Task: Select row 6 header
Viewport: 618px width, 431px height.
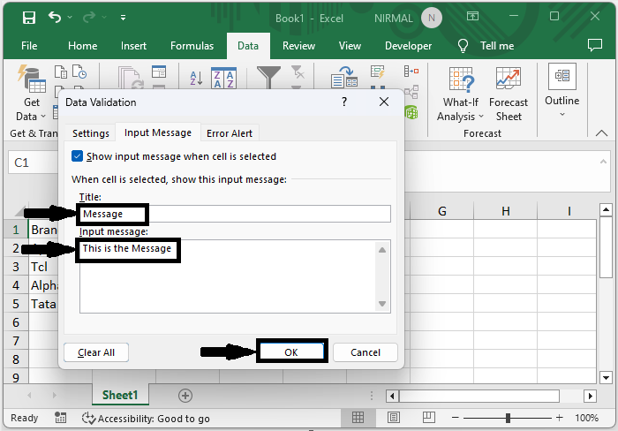Action: [x=16, y=322]
